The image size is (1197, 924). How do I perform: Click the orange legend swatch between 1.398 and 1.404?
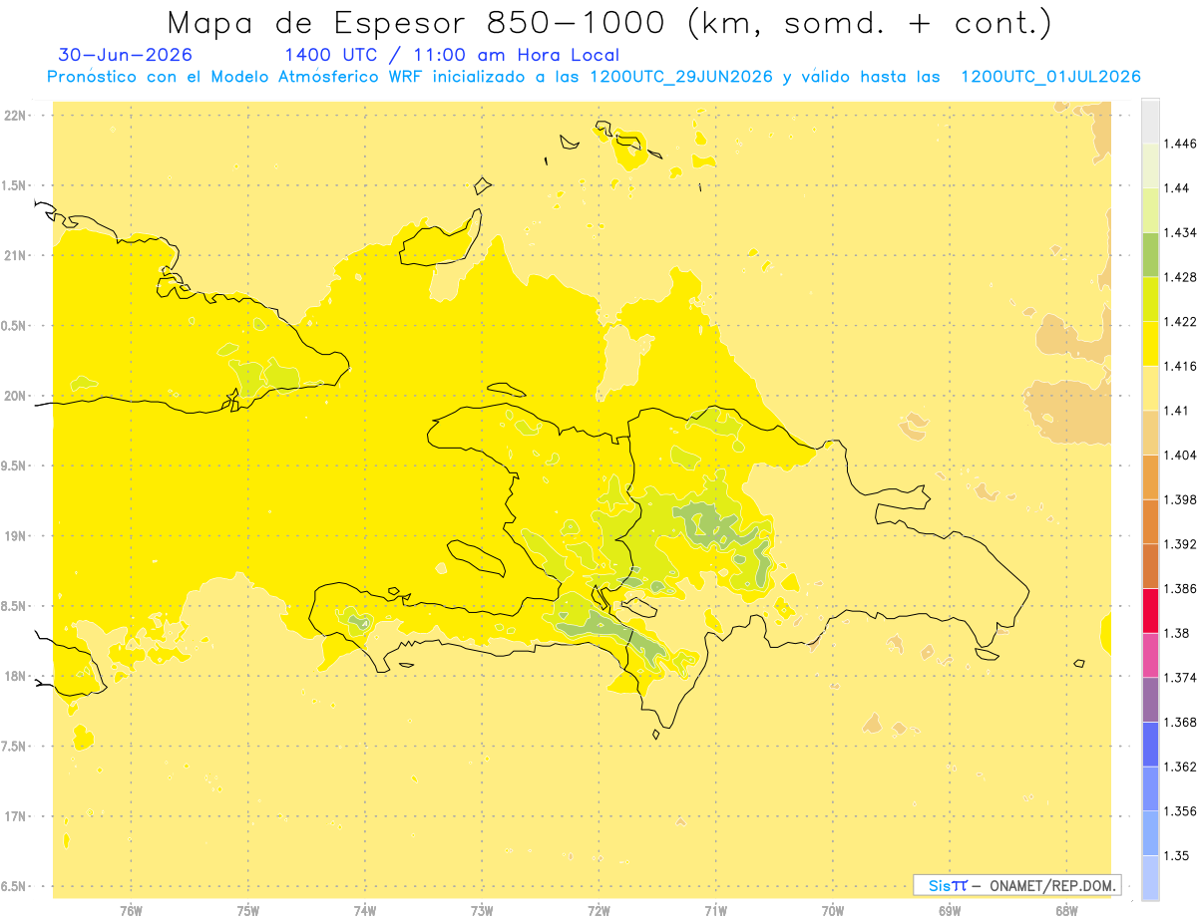[1150, 476]
